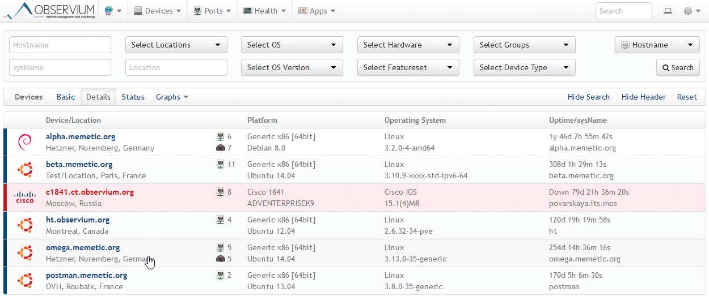Click the Ubuntu logo beside beta.memetic.org

(24, 170)
